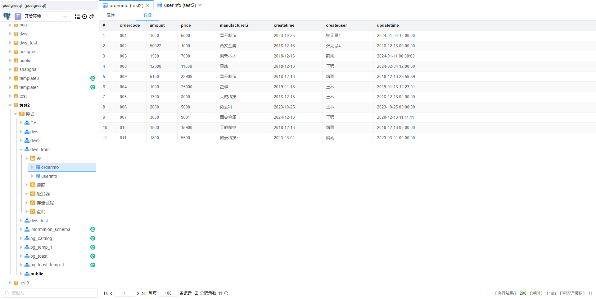
Task: Open the 属性 properties tab
Action: [x=111, y=15]
